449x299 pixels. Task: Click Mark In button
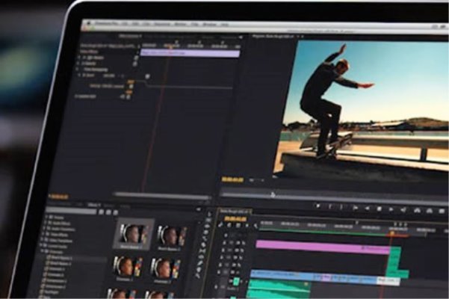click(330, 206)
